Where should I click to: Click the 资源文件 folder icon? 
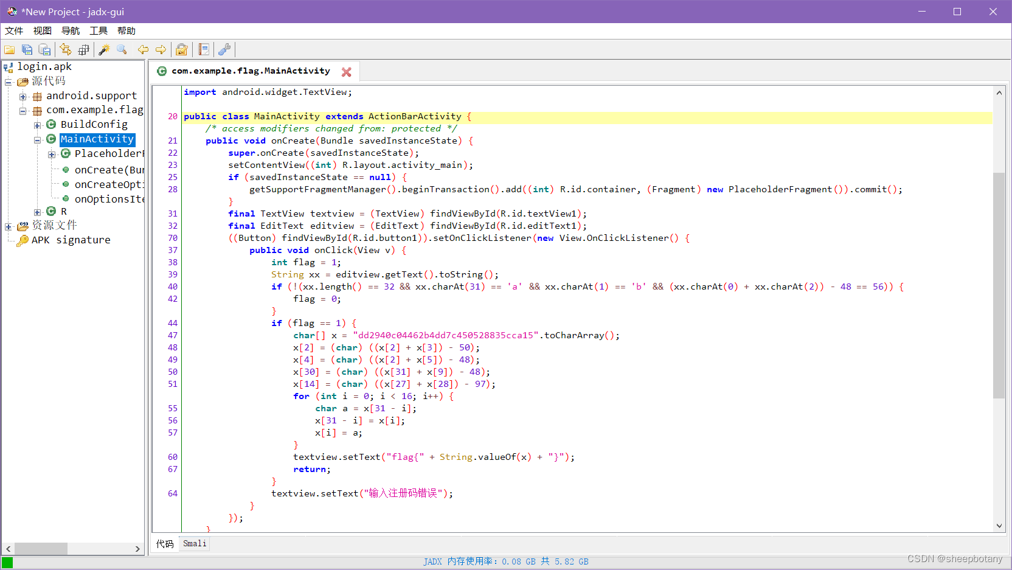pos(23,226)
